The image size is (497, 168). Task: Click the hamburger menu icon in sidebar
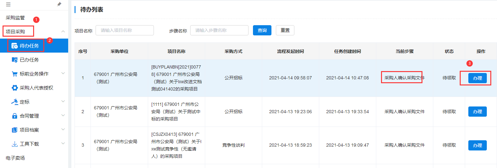pyautogui.click(x=8, y=4)
